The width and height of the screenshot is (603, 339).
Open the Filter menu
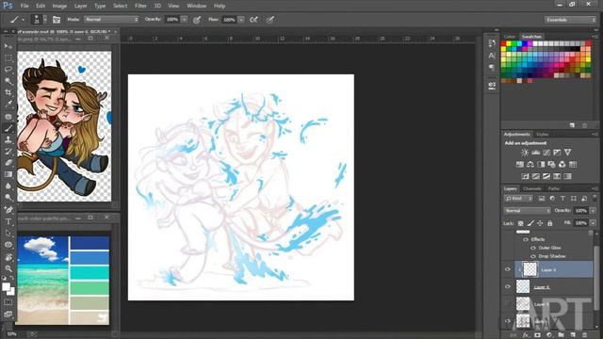point(140,6)
